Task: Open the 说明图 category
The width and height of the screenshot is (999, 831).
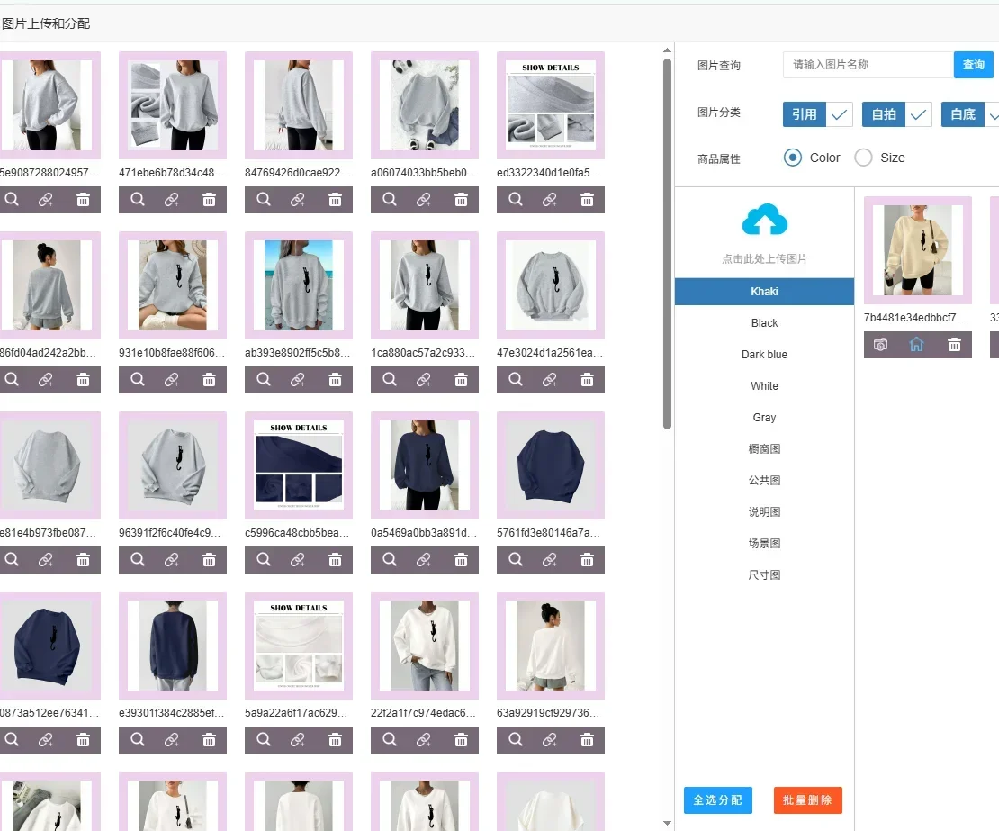Action: click(x=764, y=511)
